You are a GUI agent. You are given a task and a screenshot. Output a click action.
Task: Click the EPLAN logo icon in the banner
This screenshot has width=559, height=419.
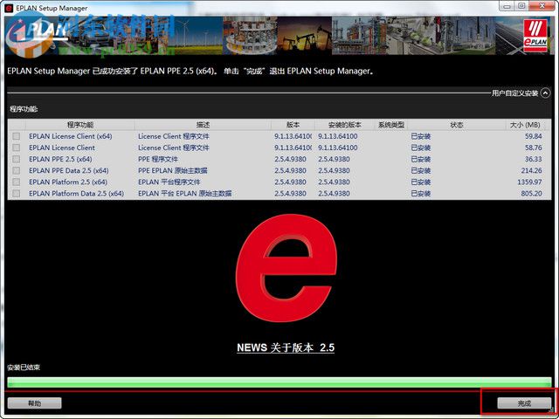(535, 36)
